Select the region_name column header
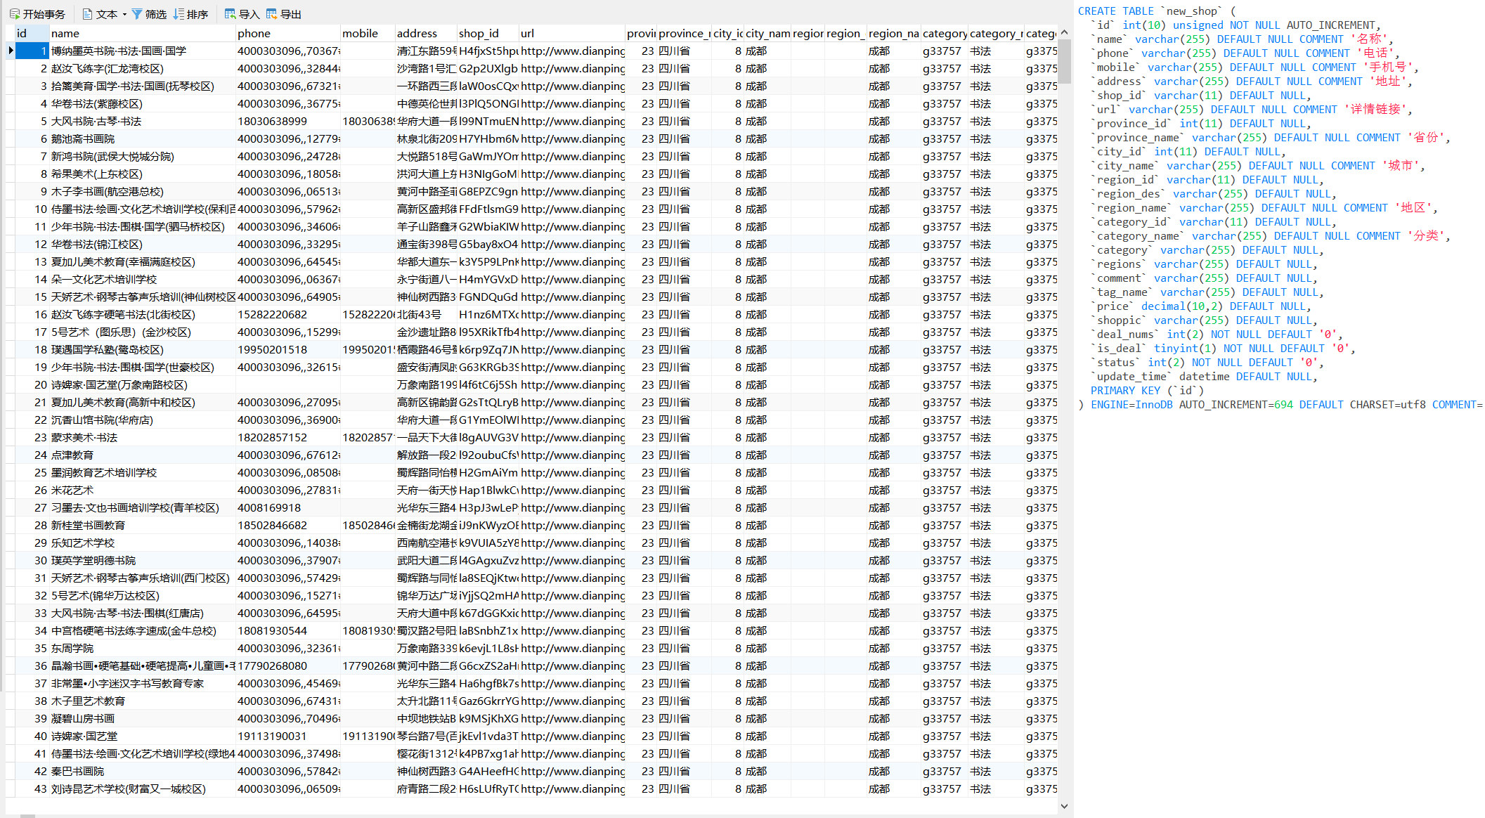Screen dimensions: 1485x818 (893, 33)
